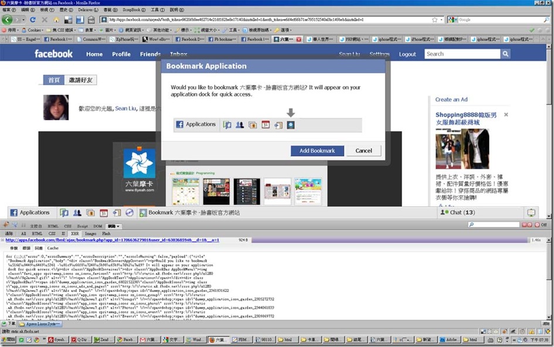The width and height of the screenshot is (554, 347).
Task: Bookmark this page with star icon
Action: pos(434,20)
